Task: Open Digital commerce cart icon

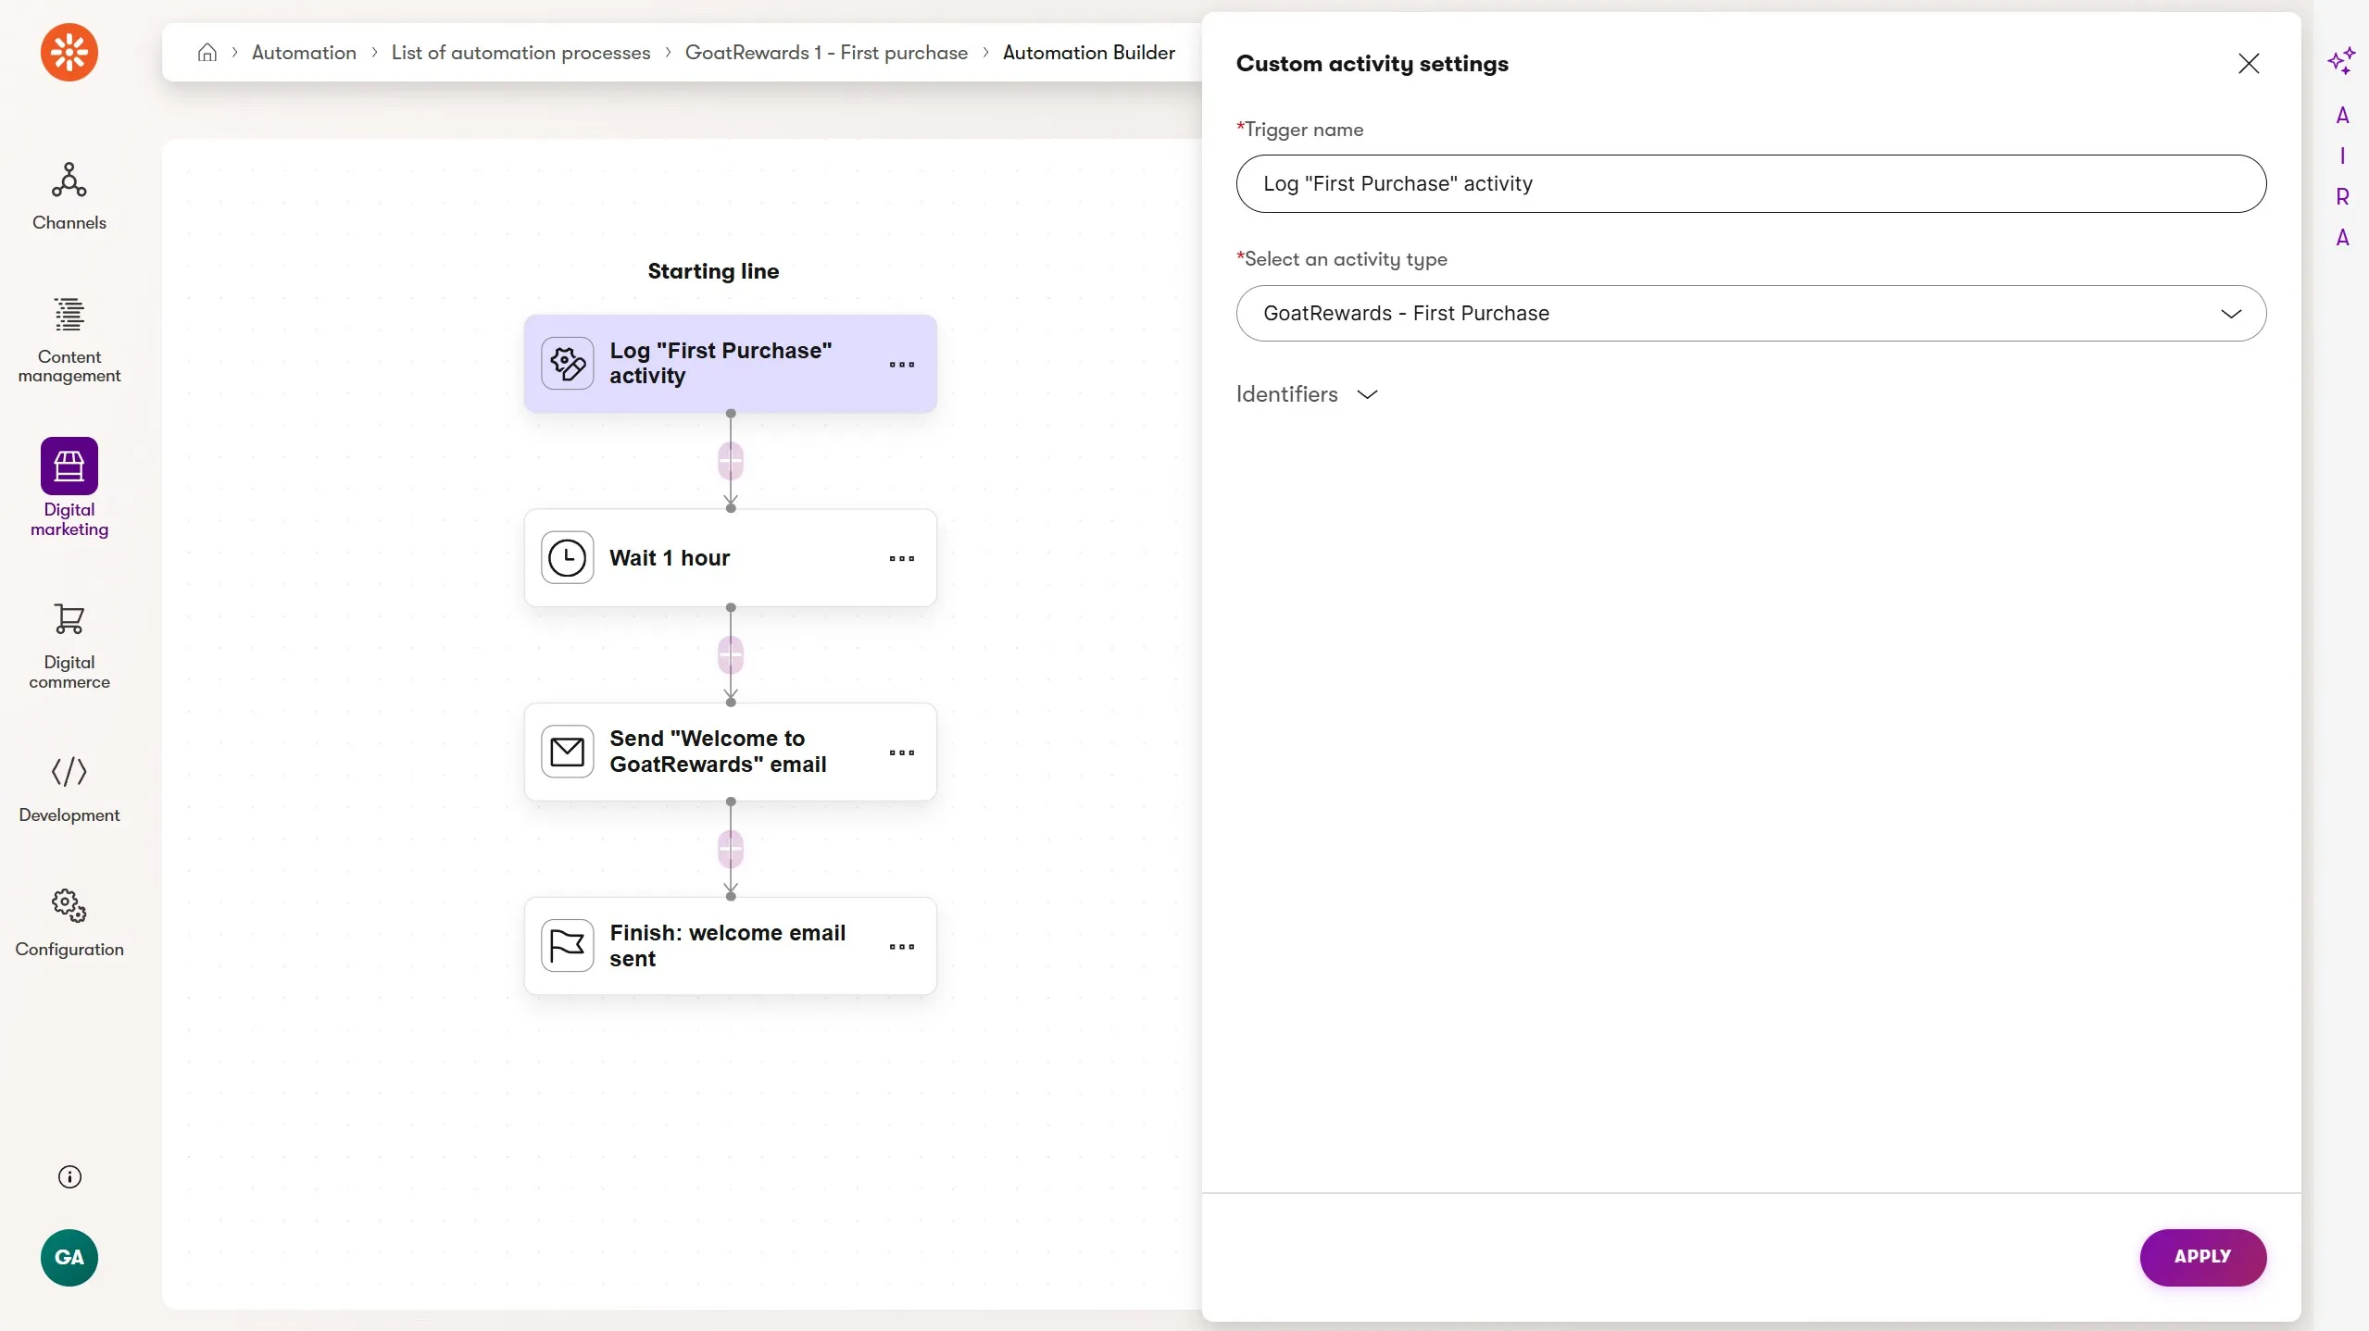Action: 69,619
